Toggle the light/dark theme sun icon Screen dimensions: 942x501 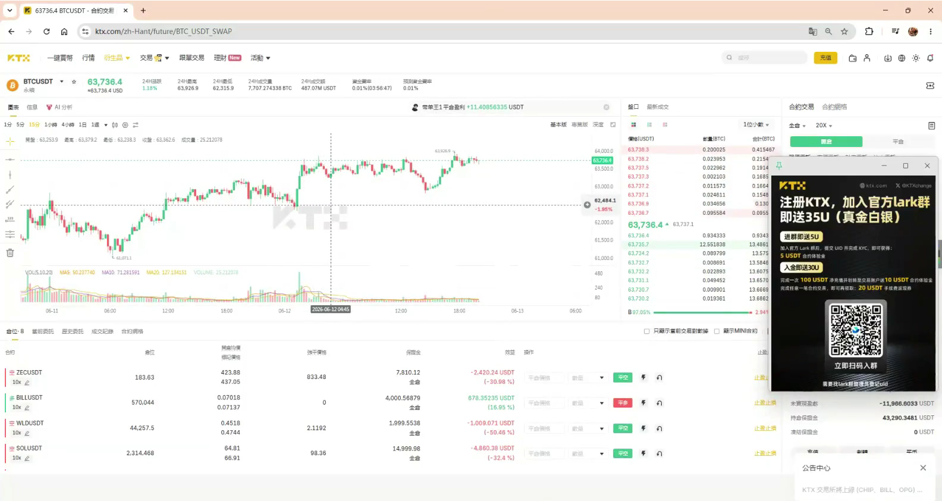[916, 58]
